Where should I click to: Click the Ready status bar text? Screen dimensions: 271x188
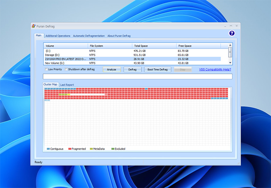(38, 162)
